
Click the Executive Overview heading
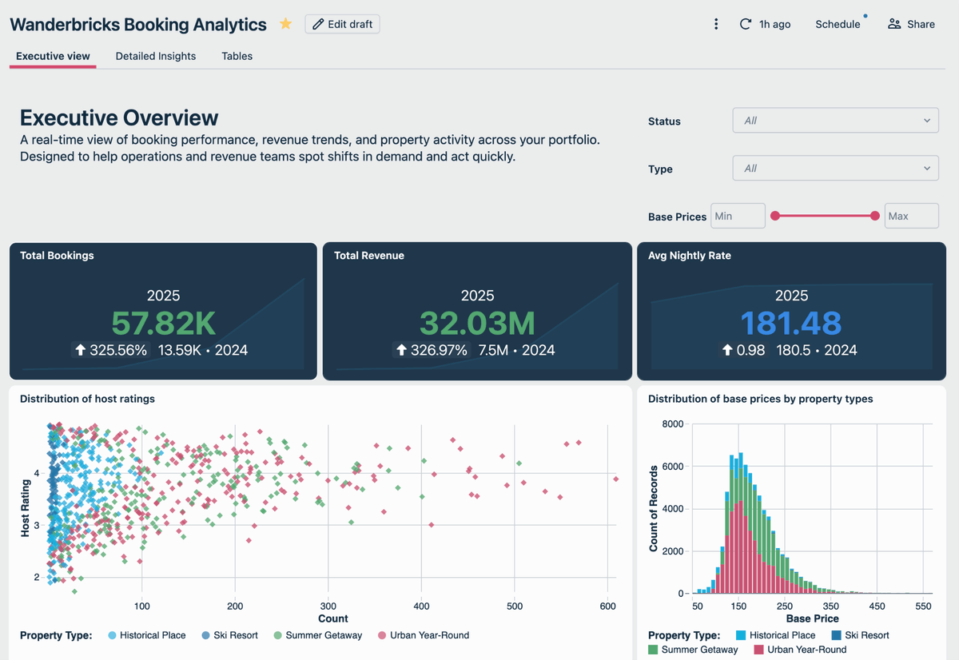pos(119,118)
